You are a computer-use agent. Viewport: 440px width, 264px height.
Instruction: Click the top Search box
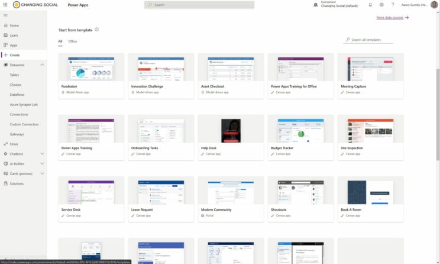[199, 5]
